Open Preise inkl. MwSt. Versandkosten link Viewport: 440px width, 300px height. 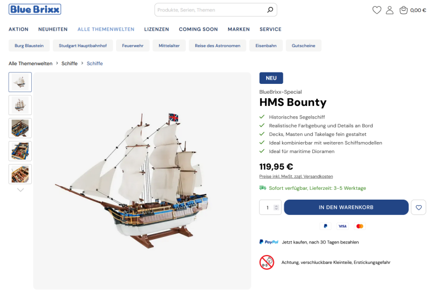coord(296,177)
